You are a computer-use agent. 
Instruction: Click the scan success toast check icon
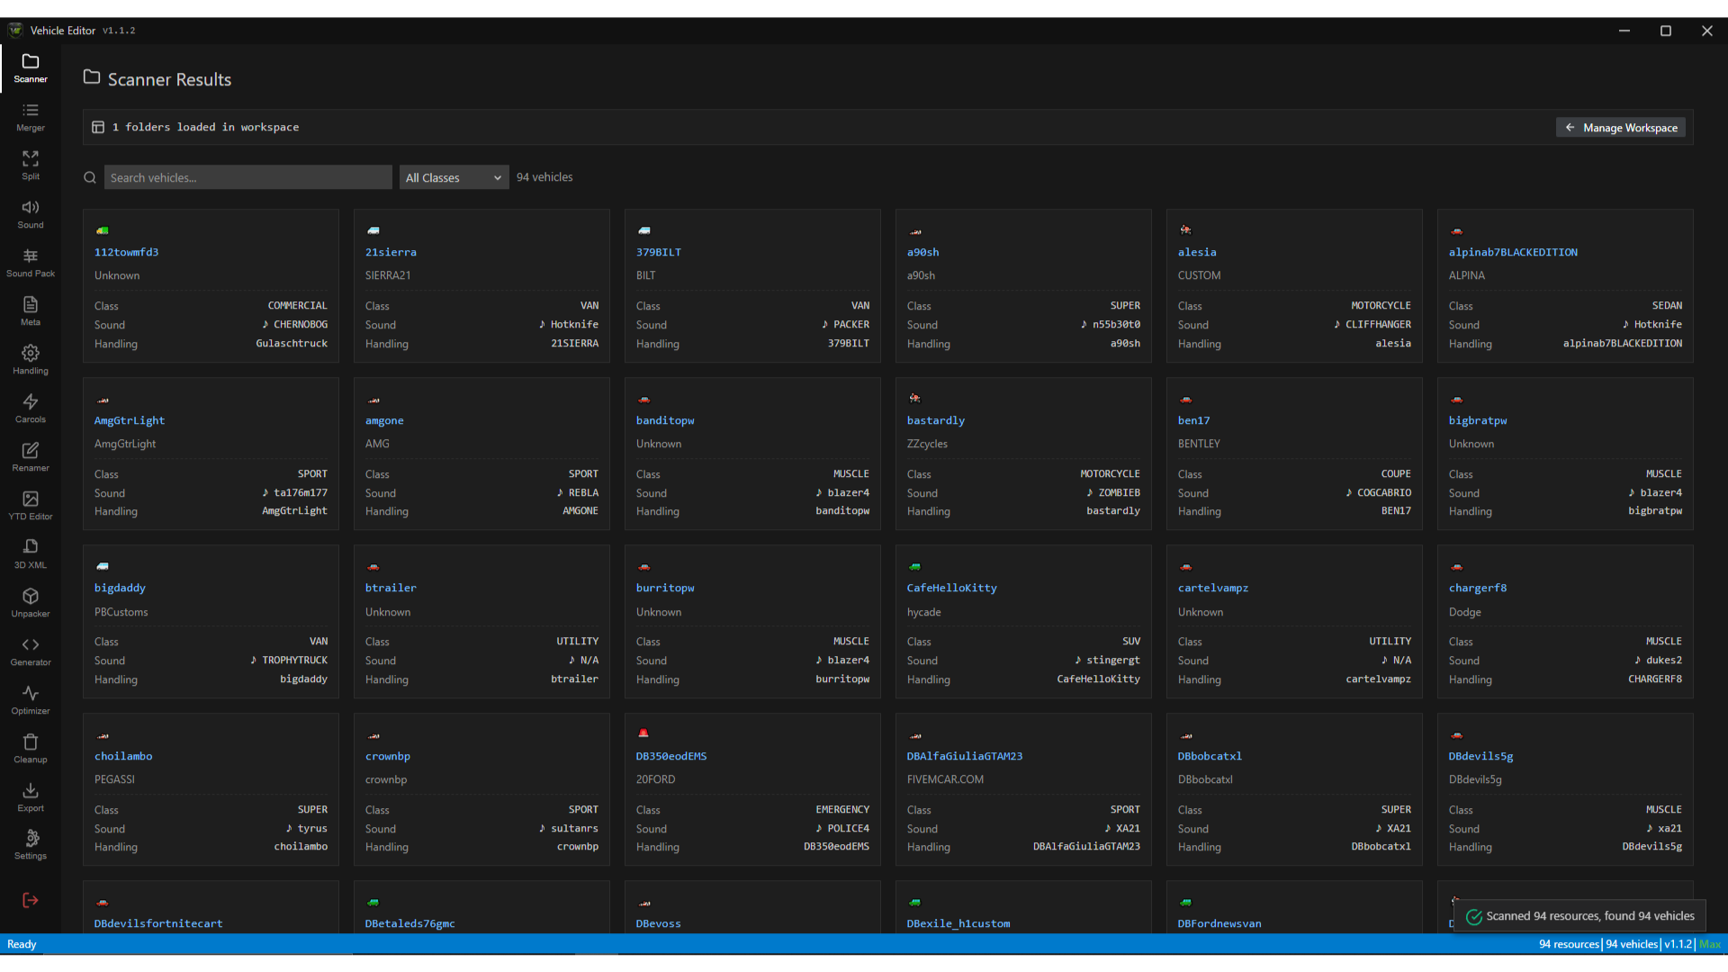pos(1474,916)
